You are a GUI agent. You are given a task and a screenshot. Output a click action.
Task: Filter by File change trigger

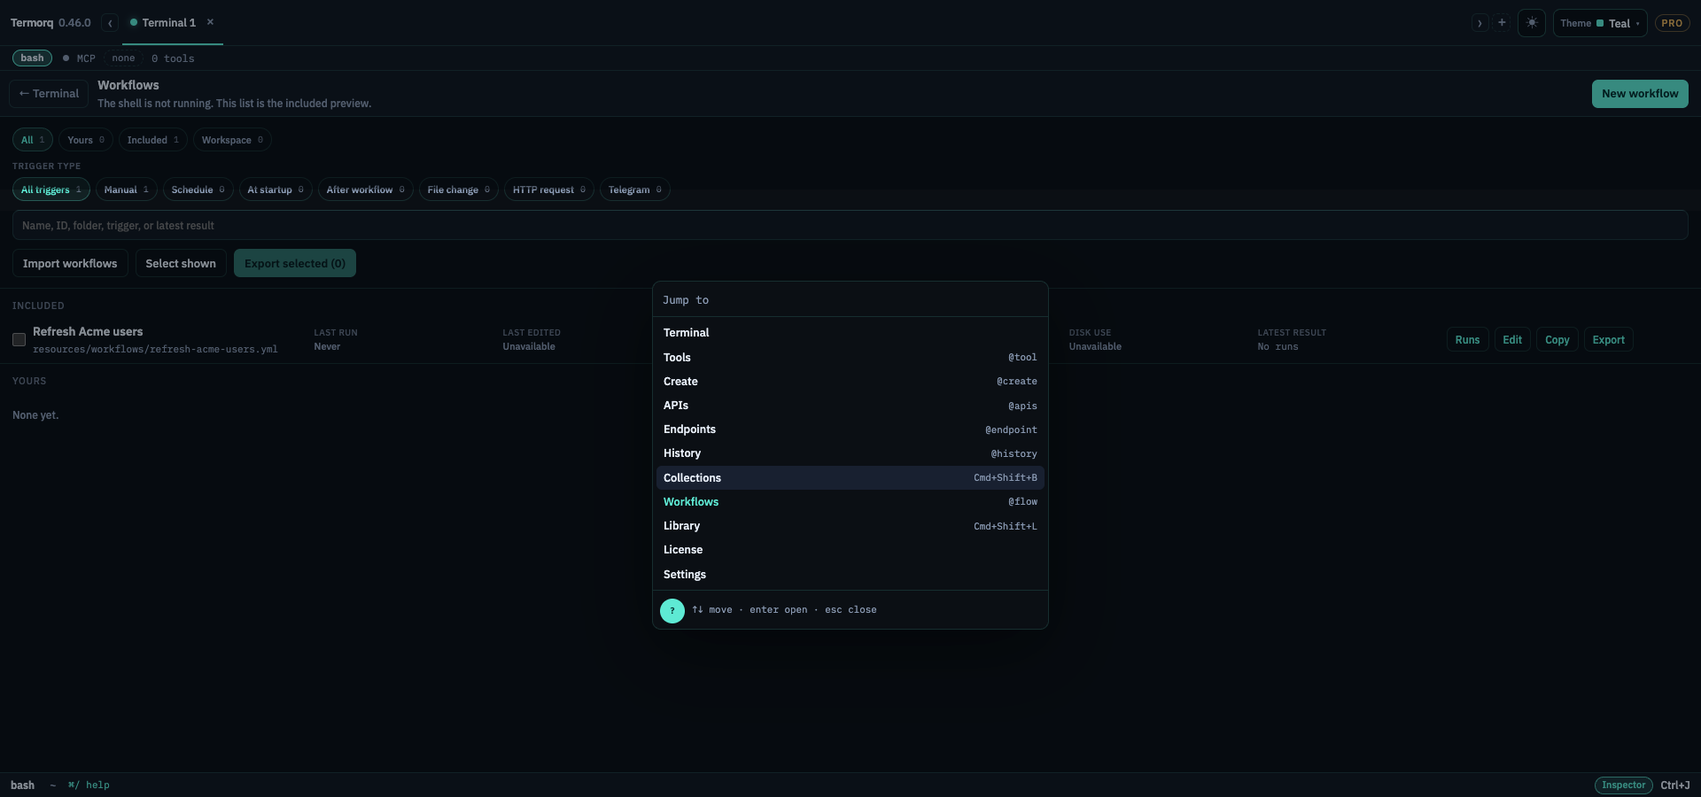click(458, 190)
